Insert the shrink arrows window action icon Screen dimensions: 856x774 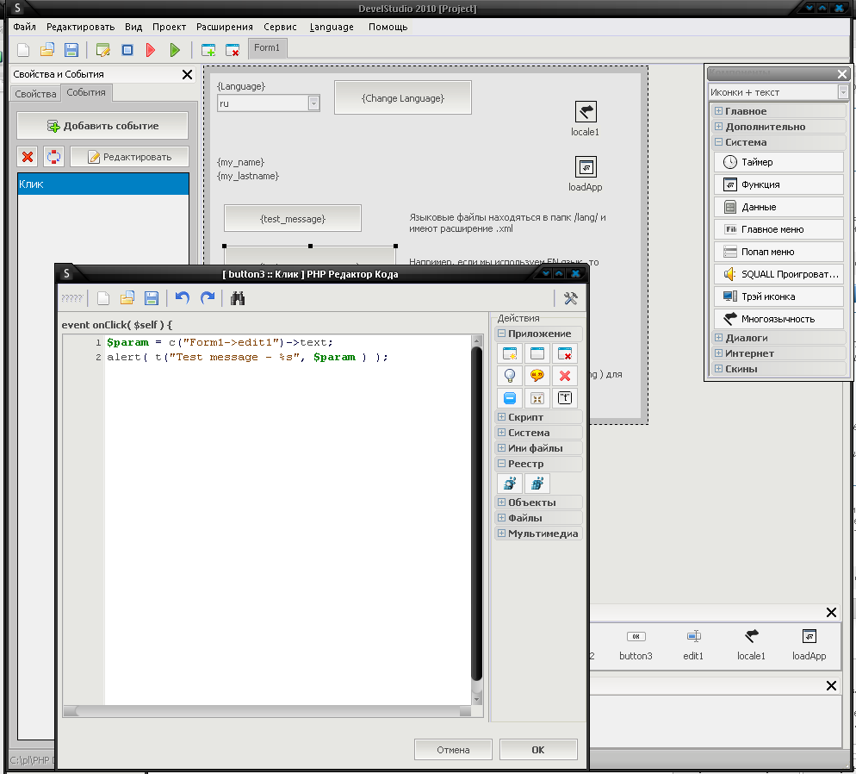(537, 398)
